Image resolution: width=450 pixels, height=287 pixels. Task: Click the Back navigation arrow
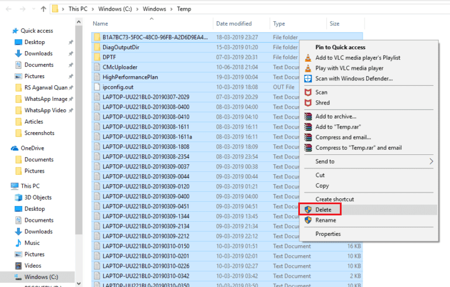9,9
